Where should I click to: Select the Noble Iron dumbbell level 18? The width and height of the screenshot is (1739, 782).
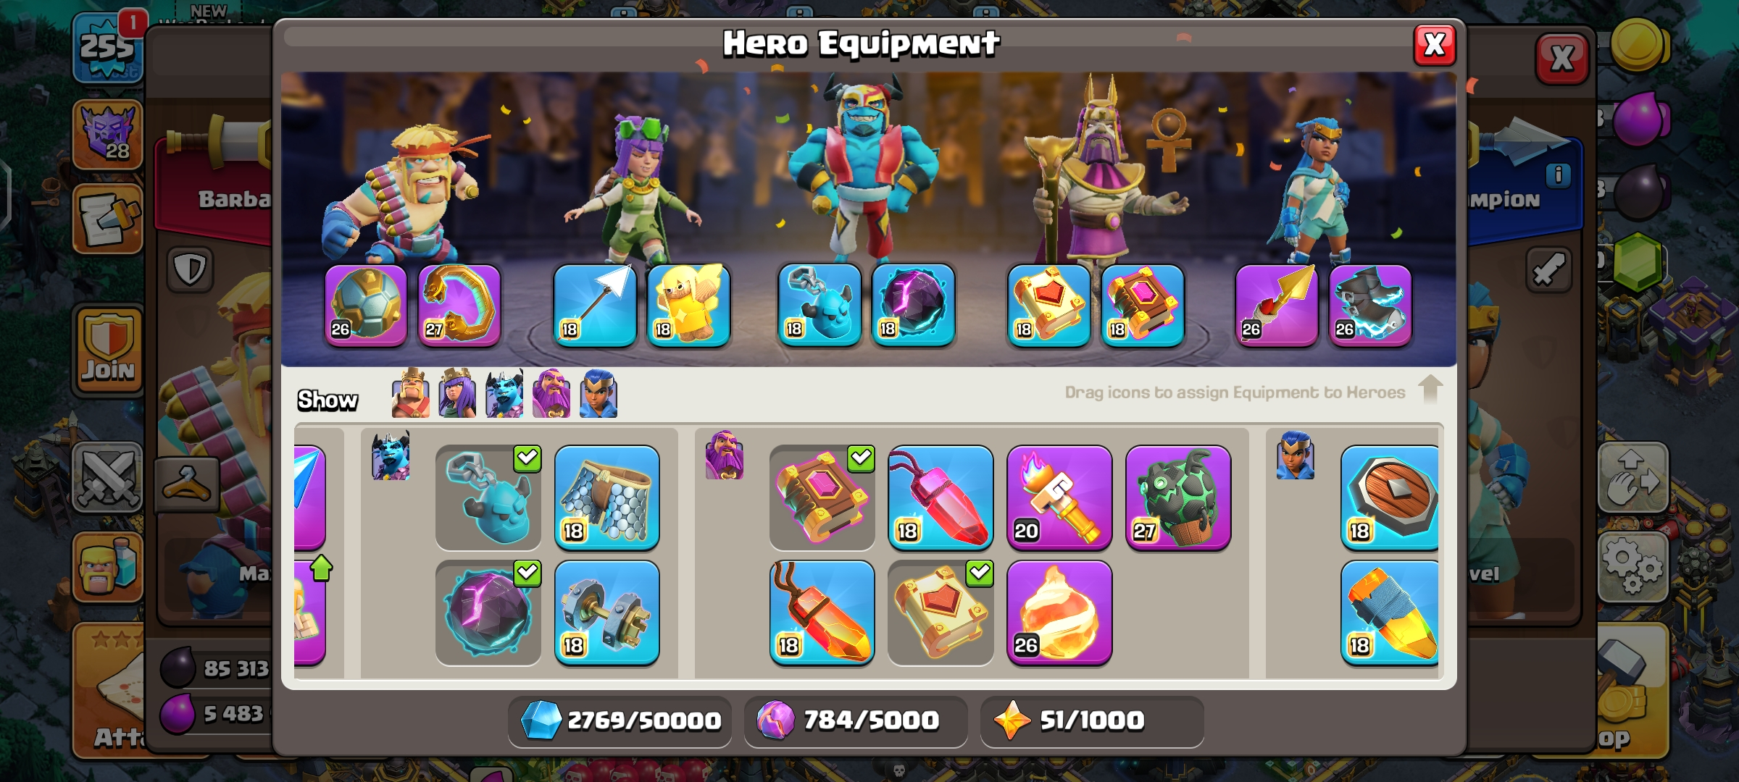coord(607,613)
